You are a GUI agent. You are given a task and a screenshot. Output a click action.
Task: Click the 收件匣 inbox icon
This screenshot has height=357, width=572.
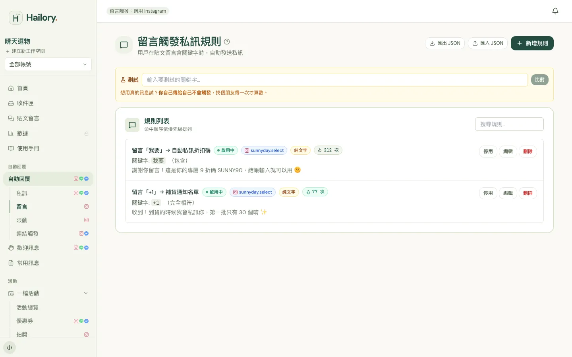tap(11, 103)
